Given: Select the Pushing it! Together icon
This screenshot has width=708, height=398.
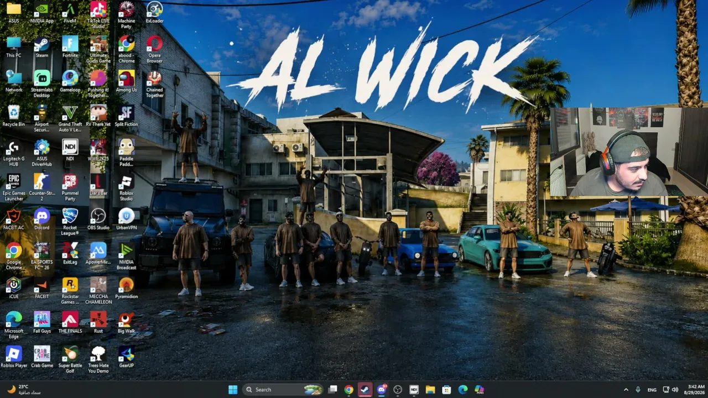Looking at the screenshot, I should pyautogui.click(x=98, y=84).
